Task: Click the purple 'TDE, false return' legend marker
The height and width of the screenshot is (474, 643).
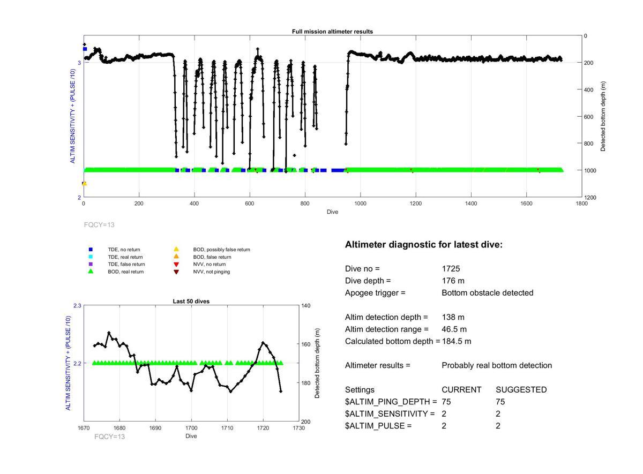Action: coord(91,264)
